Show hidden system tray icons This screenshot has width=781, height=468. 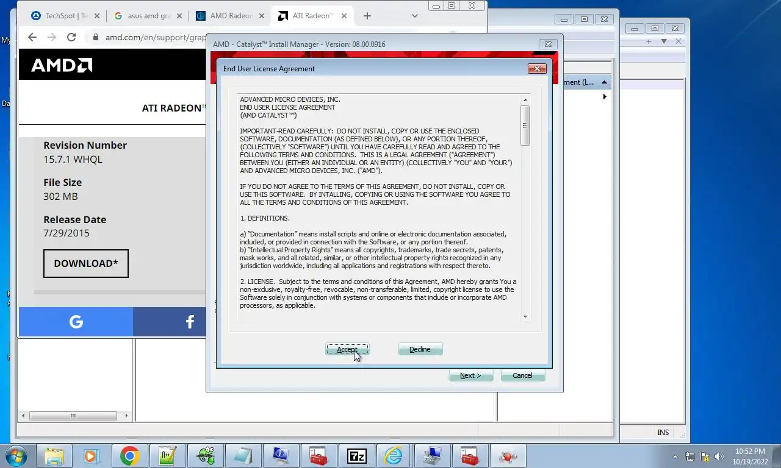click(x=675, y=456)
